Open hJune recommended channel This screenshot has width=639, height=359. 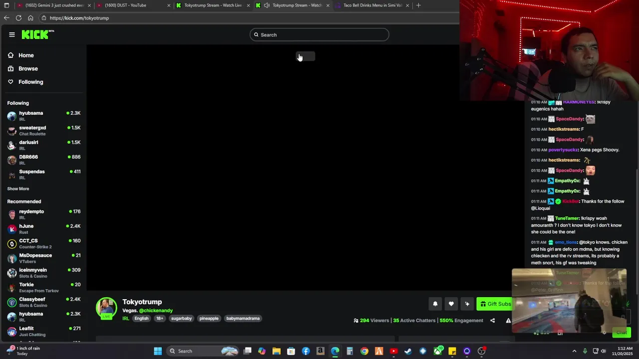tap(44, 229)
